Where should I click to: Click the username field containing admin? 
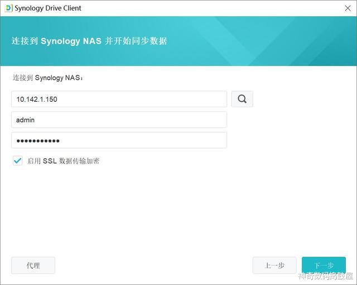119,120
